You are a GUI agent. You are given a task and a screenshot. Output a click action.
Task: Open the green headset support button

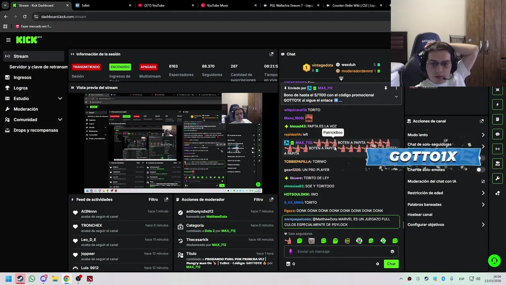[x=494, y=260]
